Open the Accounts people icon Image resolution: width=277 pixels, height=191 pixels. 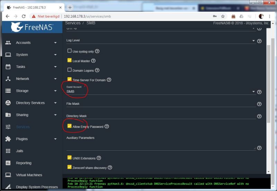pyautogui.click(x=8, y=42)
